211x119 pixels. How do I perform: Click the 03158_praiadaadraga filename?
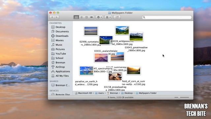click(115, 88)
